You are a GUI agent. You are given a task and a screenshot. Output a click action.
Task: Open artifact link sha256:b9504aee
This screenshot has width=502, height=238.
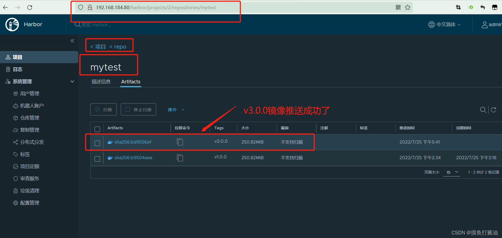tap(133, 158)
